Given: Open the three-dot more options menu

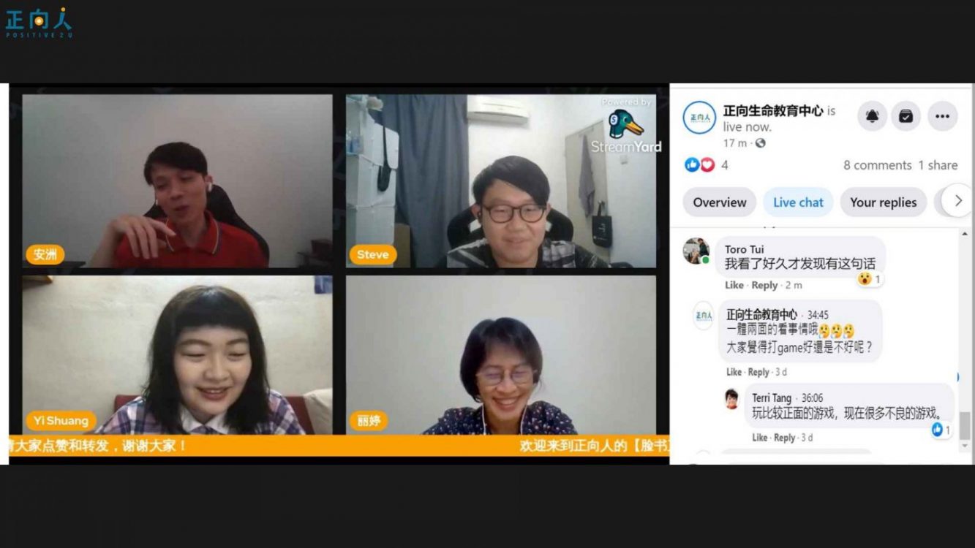Looking at the screenshot, I should (x=942, y=116).
